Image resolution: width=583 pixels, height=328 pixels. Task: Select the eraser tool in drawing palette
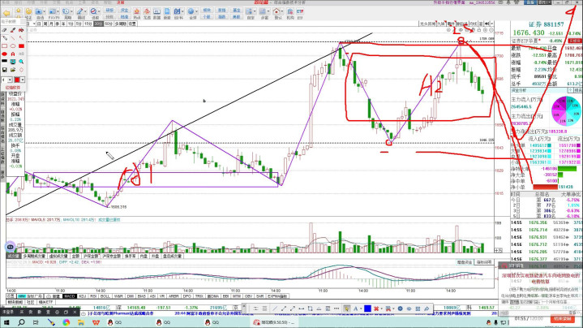point(4,30)
